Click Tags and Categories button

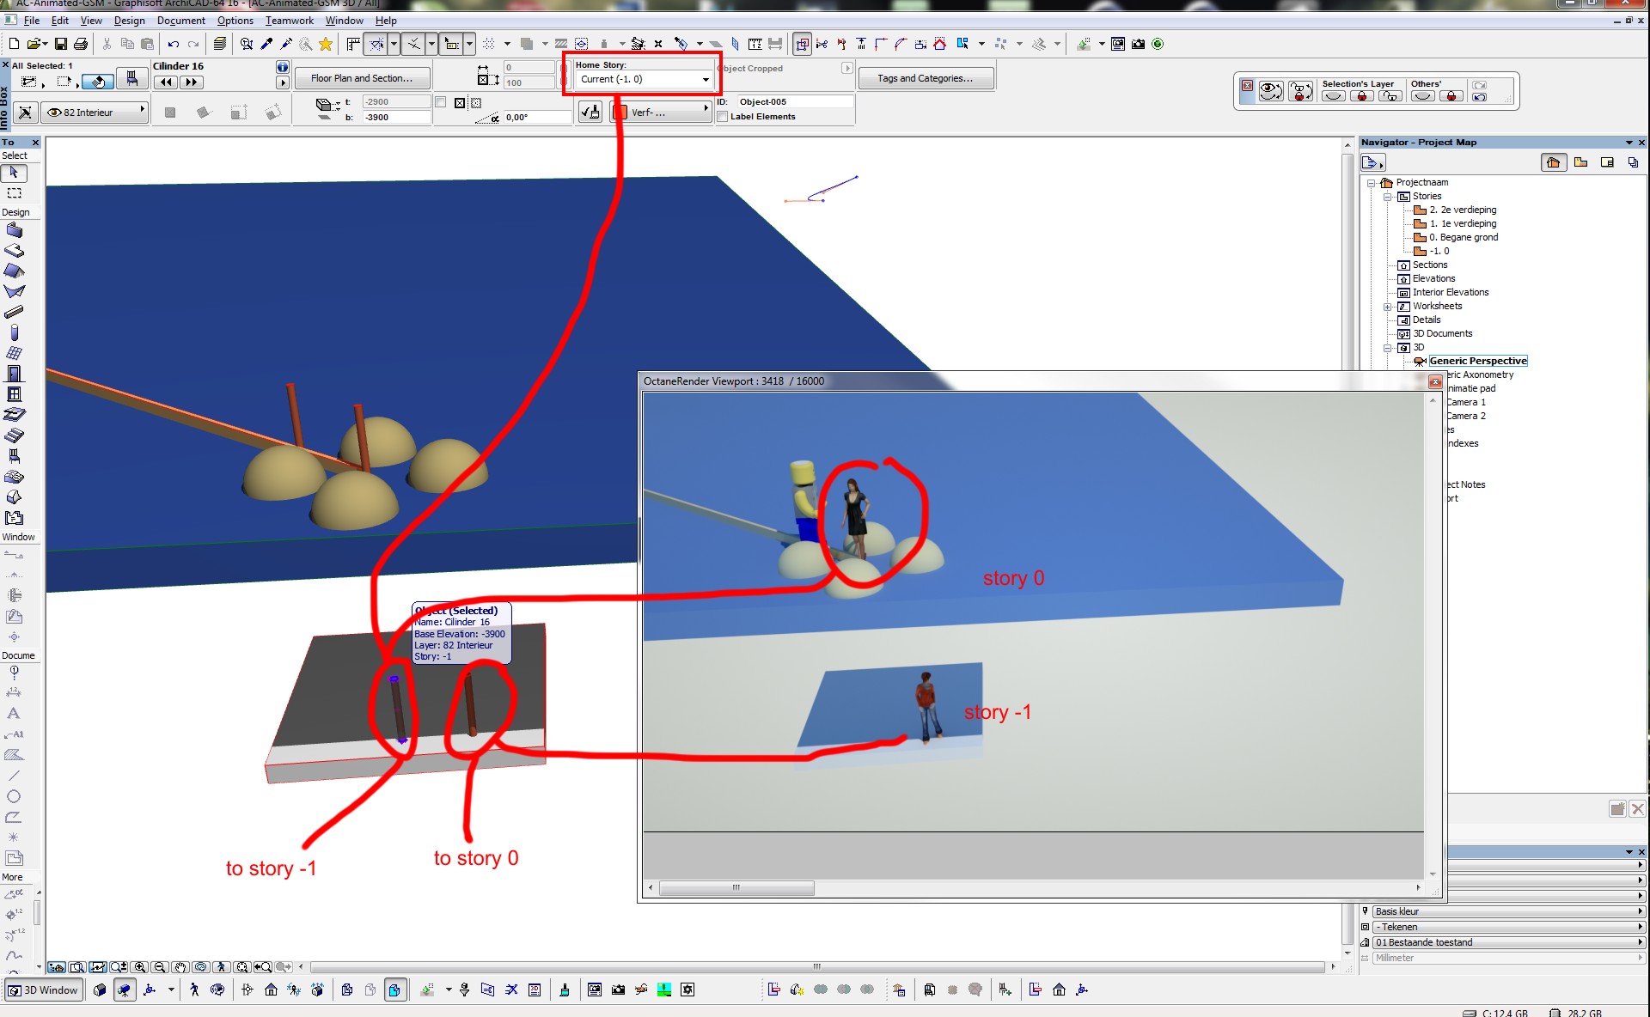[x=925, y=78]
